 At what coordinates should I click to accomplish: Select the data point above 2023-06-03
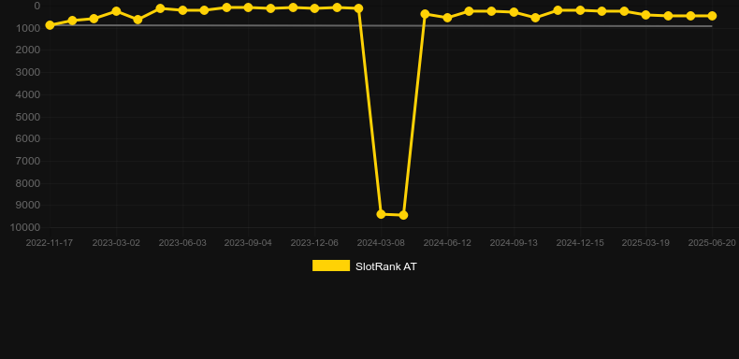point(182,10)
